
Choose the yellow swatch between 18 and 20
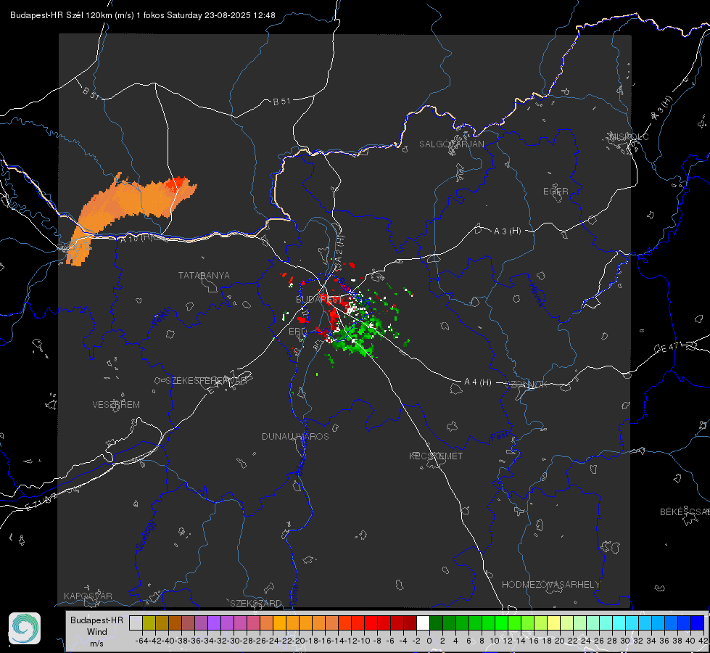554,623
